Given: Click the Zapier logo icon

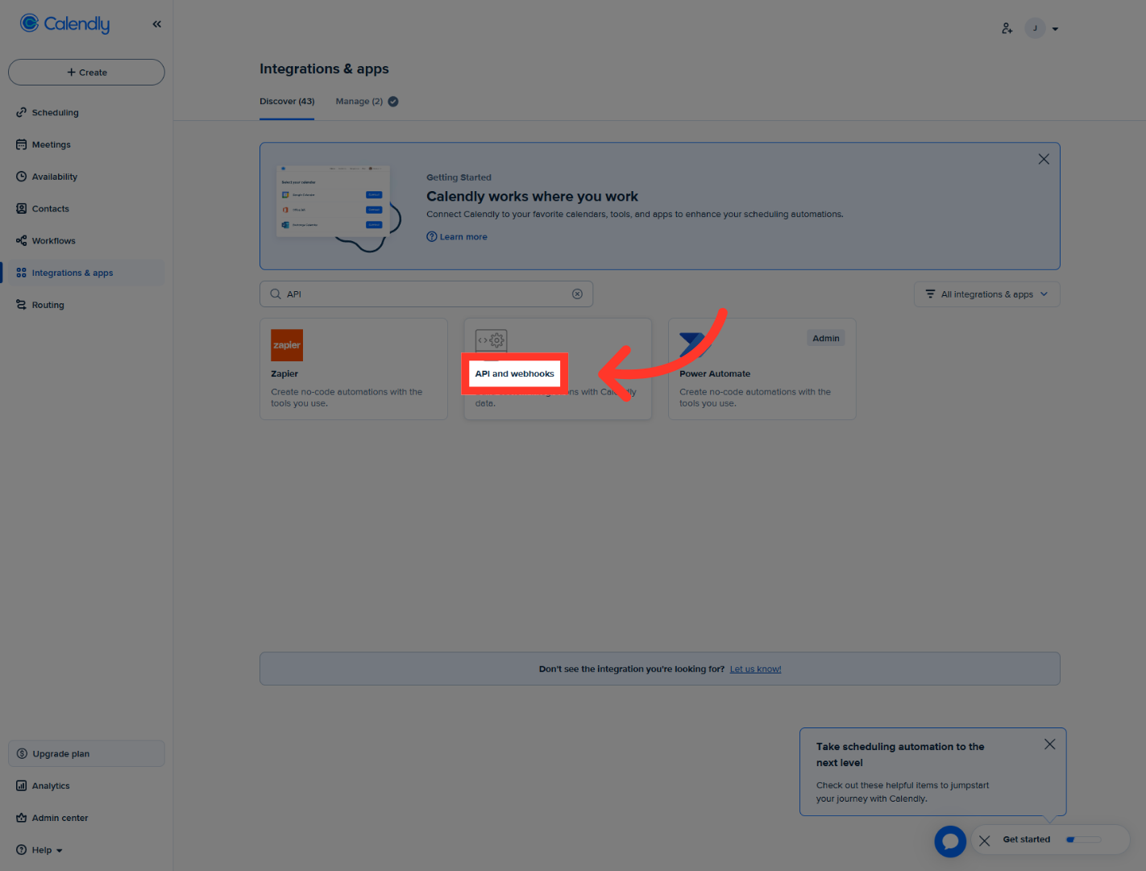Looking at the screenshot, I should tap(287, 345).
